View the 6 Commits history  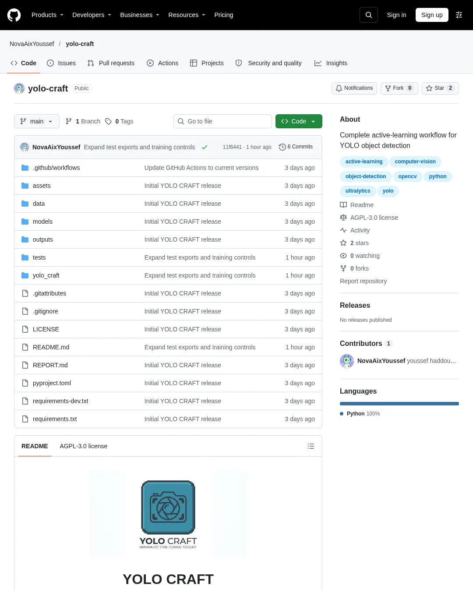point(296,147)
